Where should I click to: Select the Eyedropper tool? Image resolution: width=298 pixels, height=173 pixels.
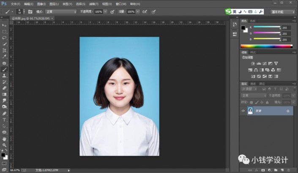coord(4,57)
